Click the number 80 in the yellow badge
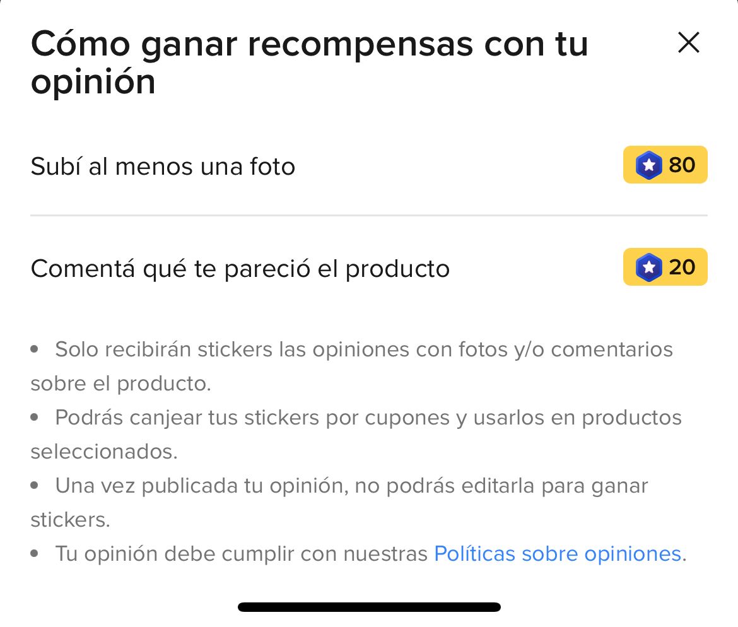 coord(682,165)
